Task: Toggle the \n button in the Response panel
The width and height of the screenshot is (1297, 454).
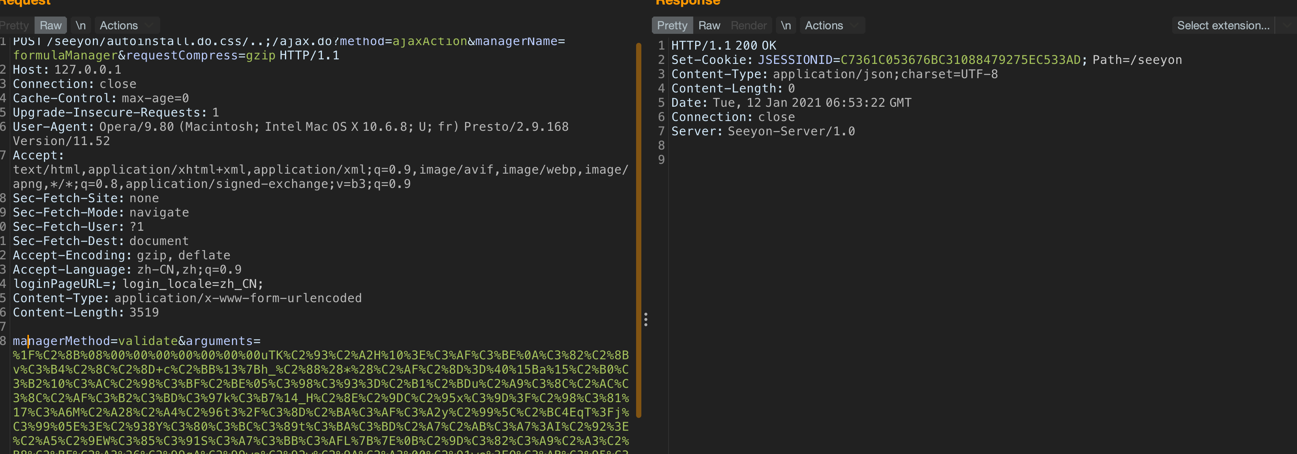Action: (x=785, y=25)
